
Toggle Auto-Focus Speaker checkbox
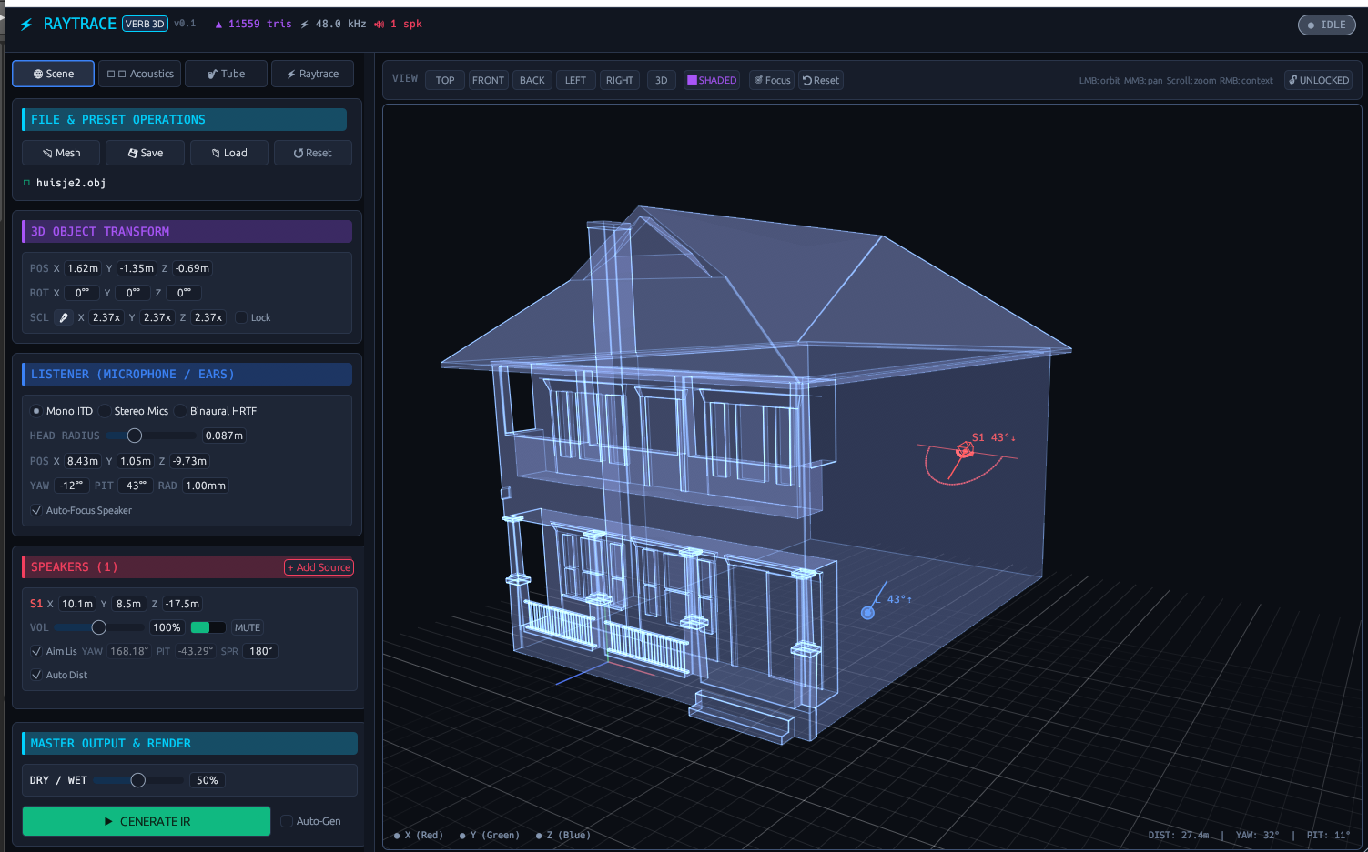point(36,510)
